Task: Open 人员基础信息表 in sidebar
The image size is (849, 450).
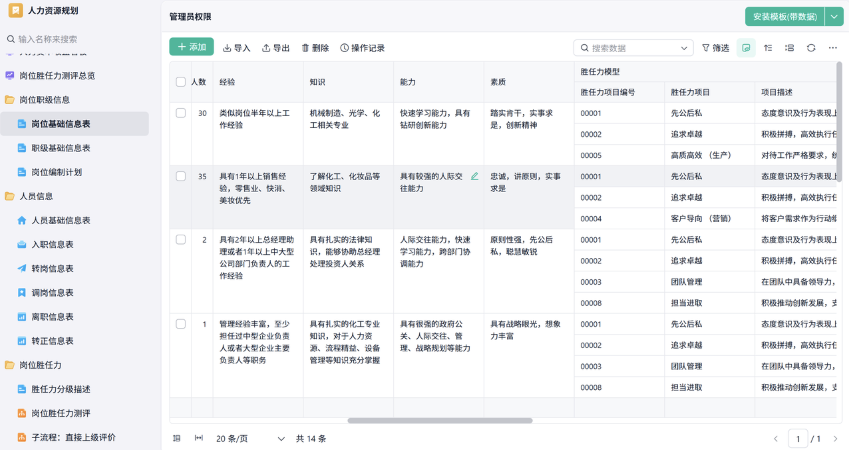Action: click(x=61, y=220)
